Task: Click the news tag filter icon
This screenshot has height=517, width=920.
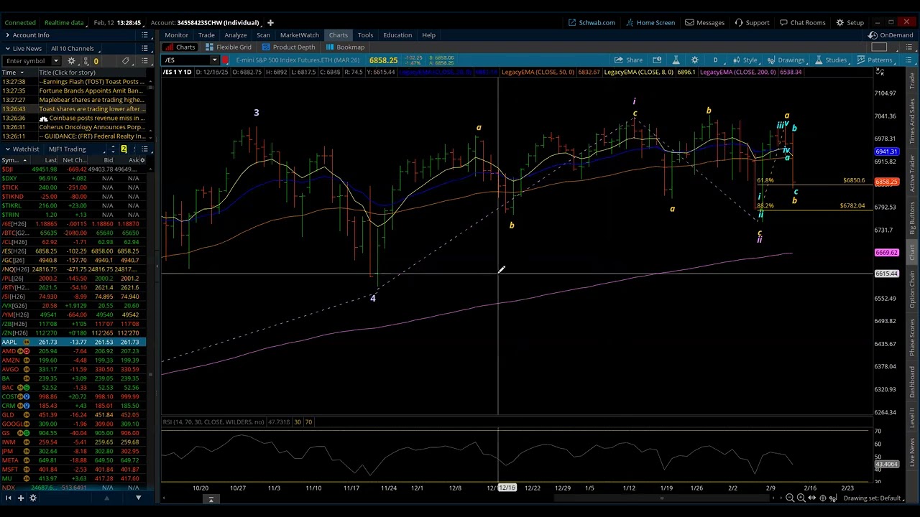Action: 126,61
